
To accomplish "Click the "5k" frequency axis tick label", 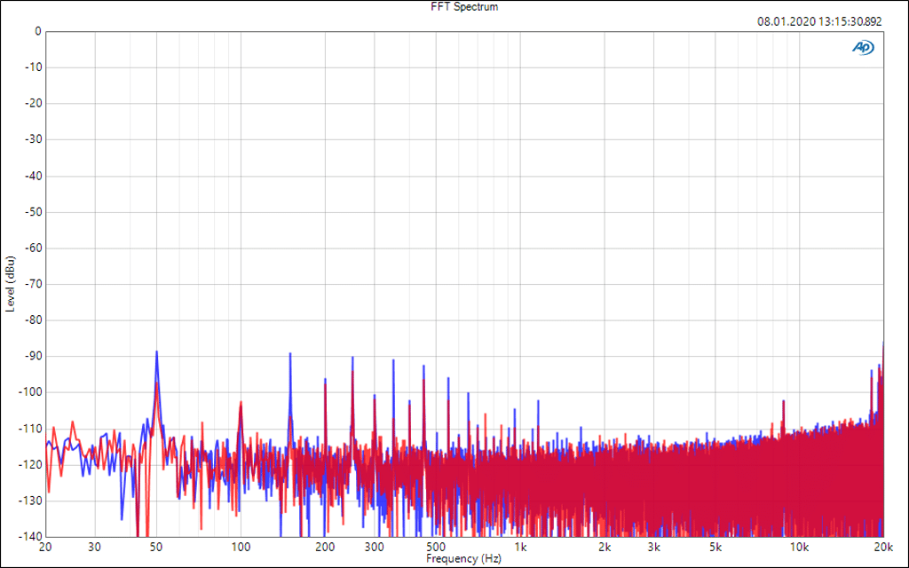I will click(715, 547).
